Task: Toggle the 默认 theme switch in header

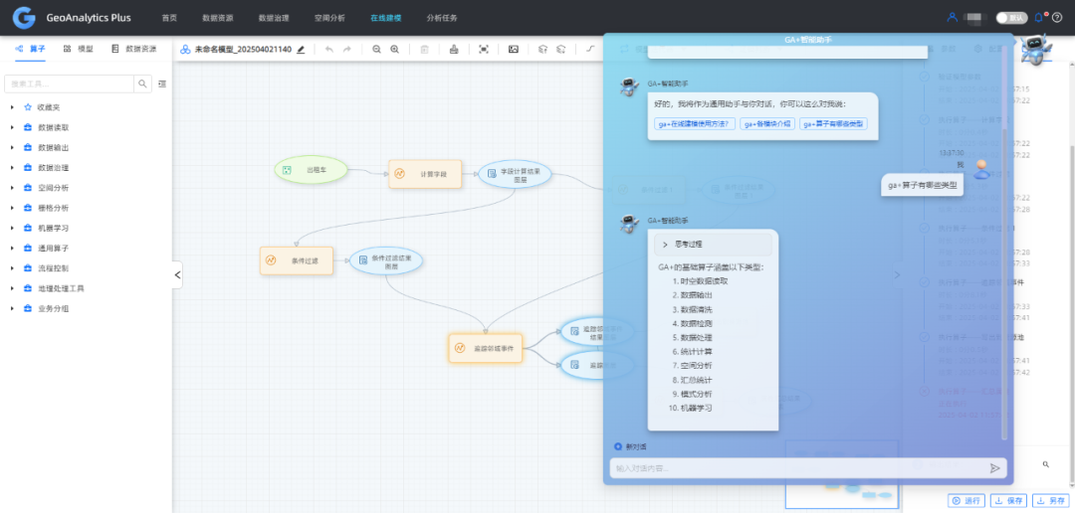Action: click(x=1021, y=18)
